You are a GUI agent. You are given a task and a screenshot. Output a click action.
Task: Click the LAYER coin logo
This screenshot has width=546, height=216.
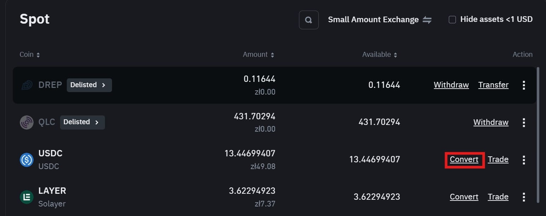[x=27, y=197]
